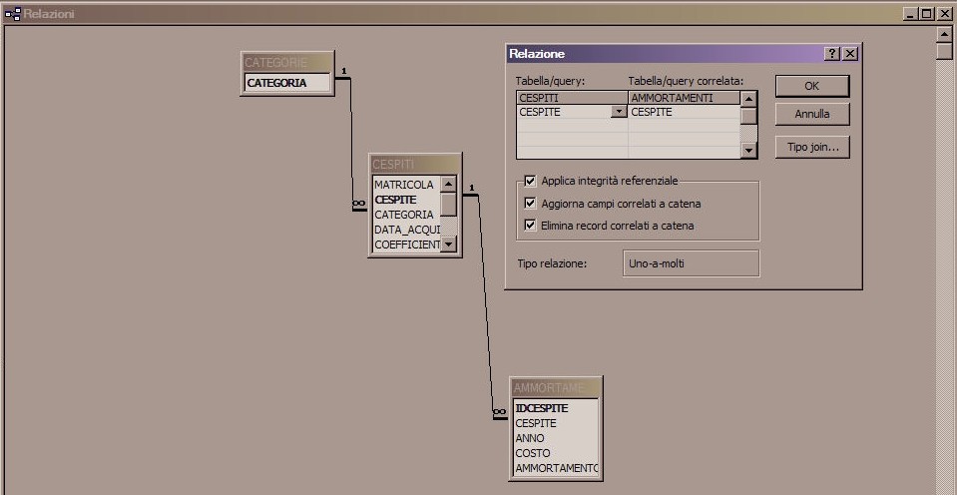Open the Tipo join options
Screen dimensions: 957x495
pos(811,148)
